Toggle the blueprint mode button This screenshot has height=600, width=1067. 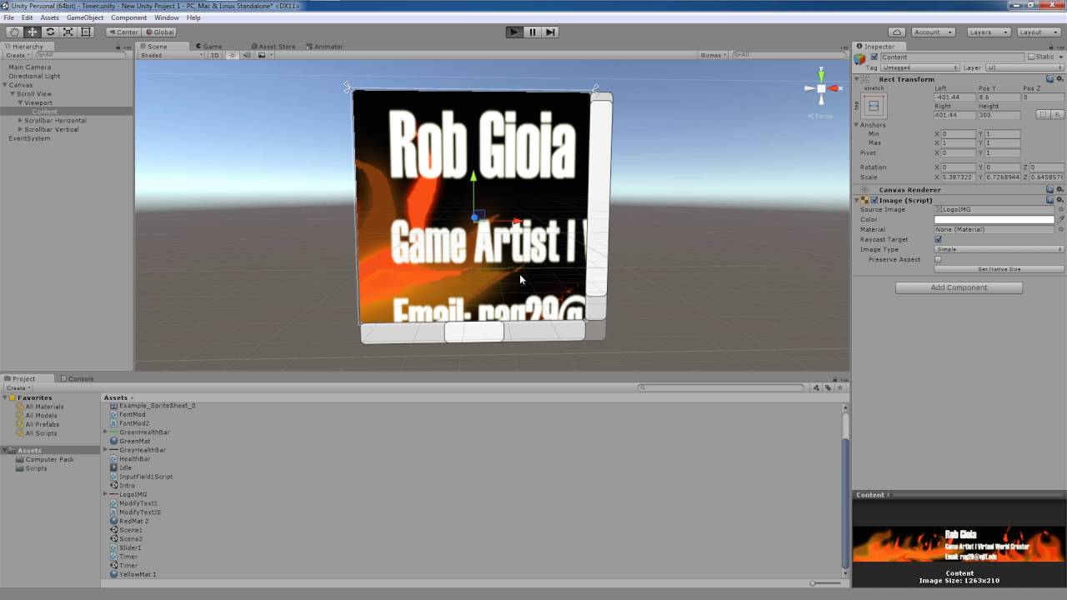(x=1042, y=114)
